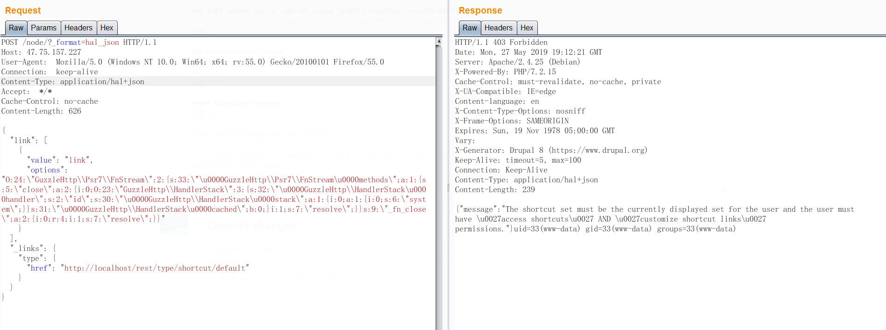Select the Response Raw tab
886x330 pixels.
pyautogui.click(x=470, y=28)
